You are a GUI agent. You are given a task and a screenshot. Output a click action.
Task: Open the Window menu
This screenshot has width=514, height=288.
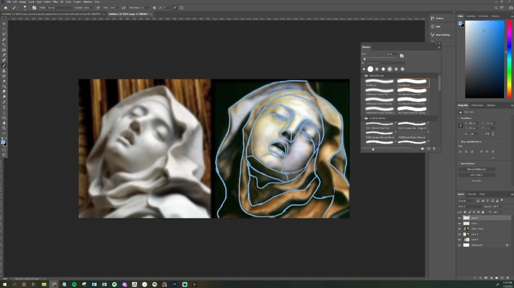[88, 2]
